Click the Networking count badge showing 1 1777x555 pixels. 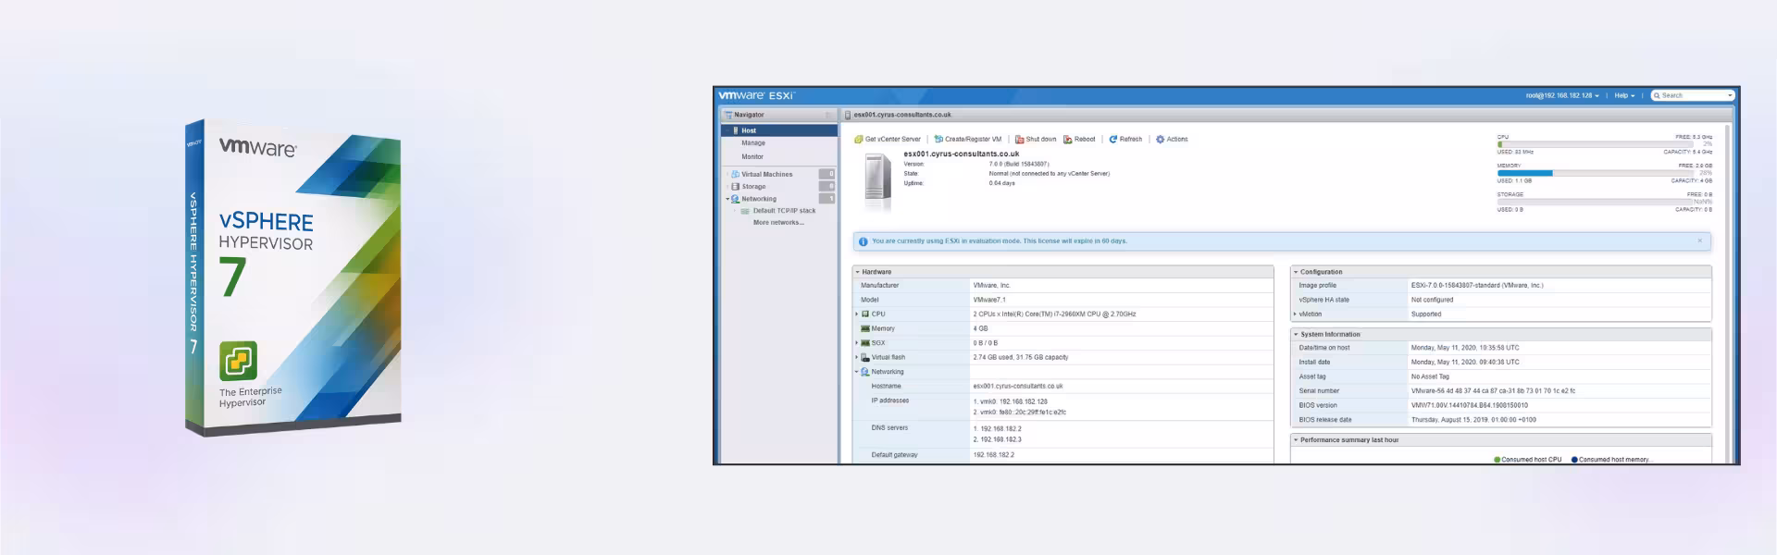826,199
